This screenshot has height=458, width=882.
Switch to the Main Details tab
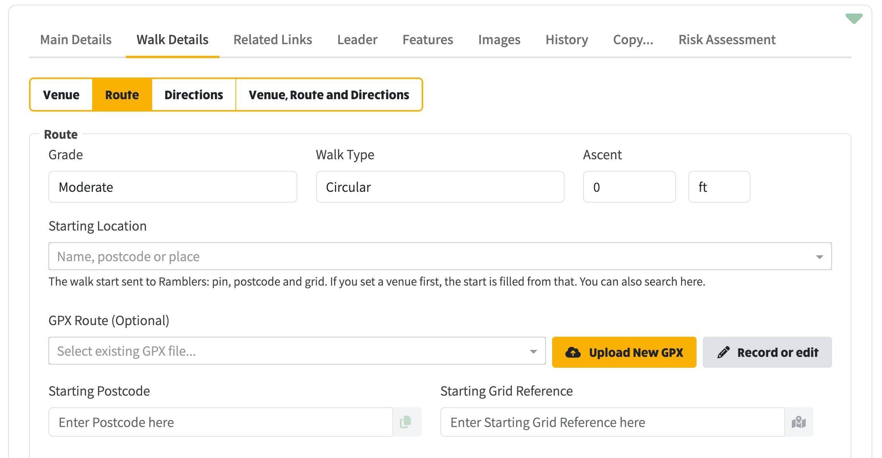coord(76,40)
